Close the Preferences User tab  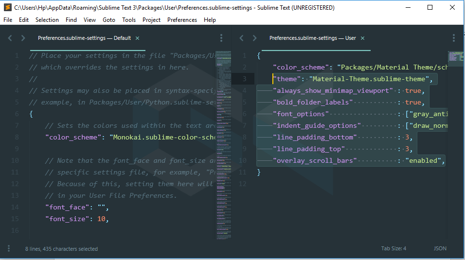point(362,38)
